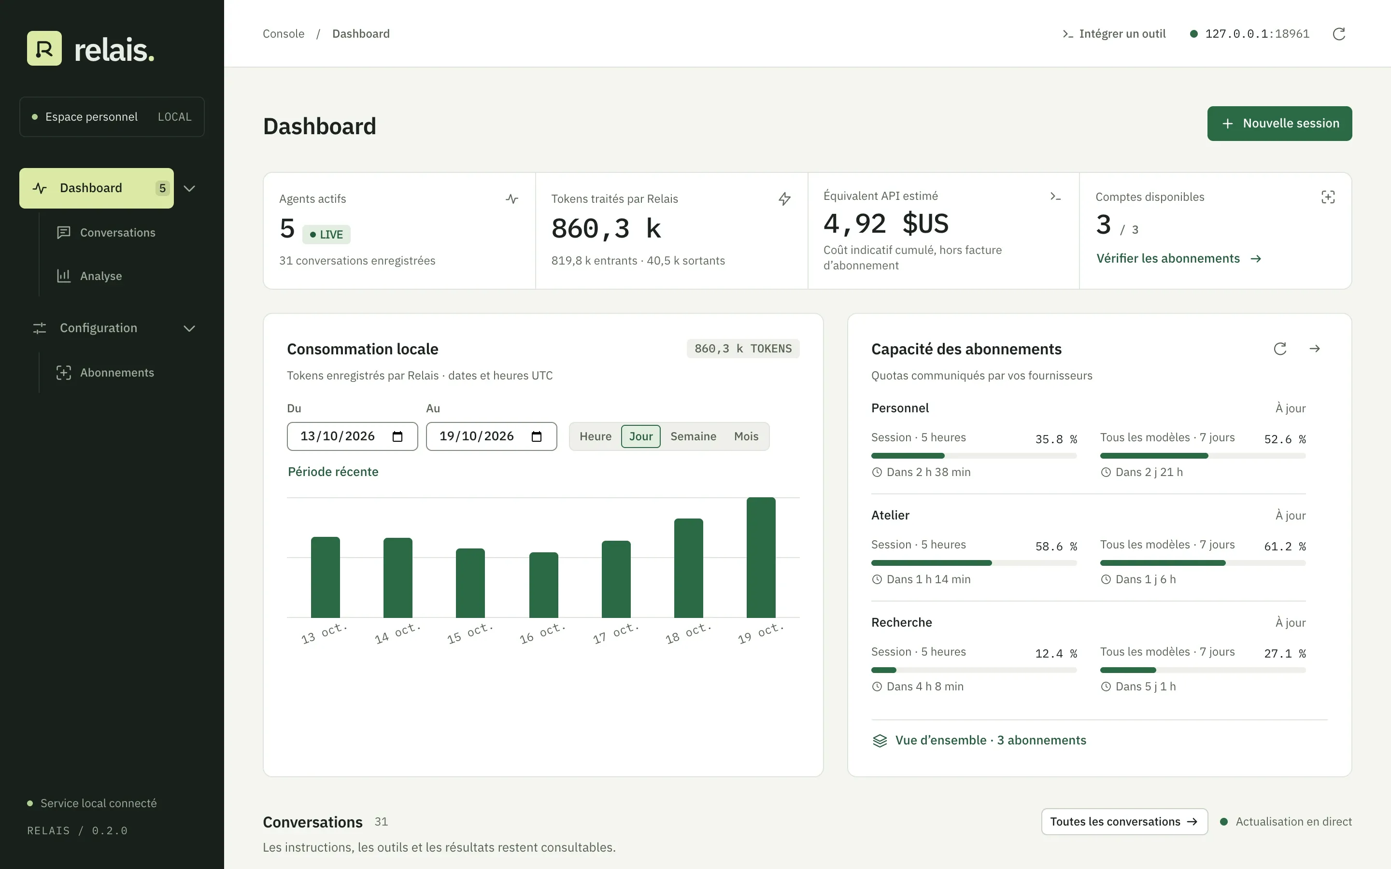Click the activity pulse icon in Agents actifs
This screenshot has width=1391, height=869.
(512, 199)
